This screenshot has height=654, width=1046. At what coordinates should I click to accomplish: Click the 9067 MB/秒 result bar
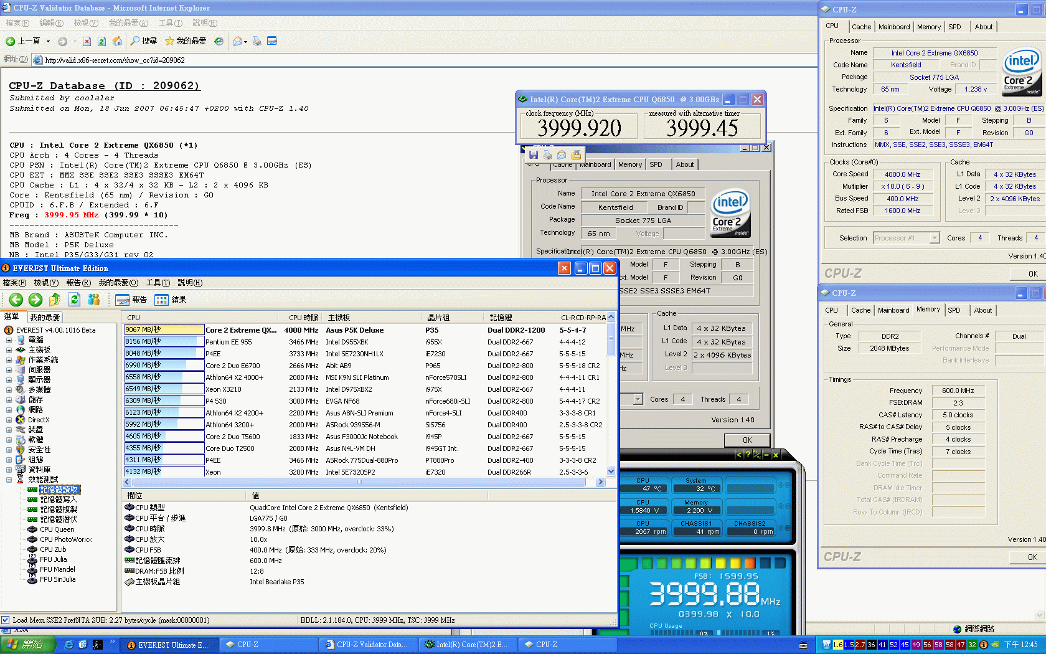click(x=164, y=330)
